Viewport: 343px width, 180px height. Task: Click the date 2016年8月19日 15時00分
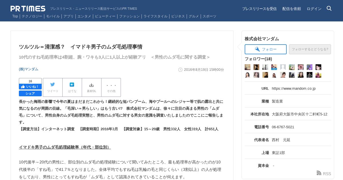[204, 70]
